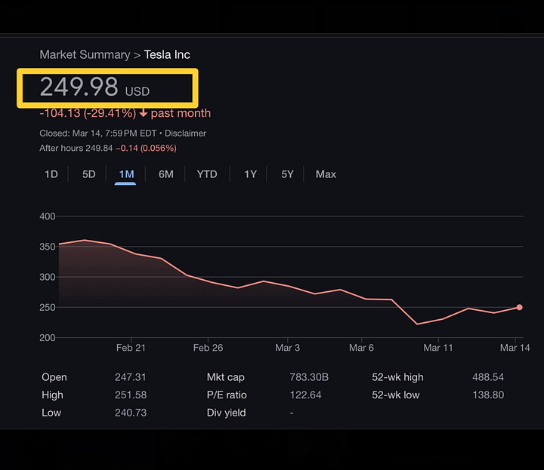The width and height of the screenshot is (544, 470).
Task: Click the Mar 14 axis label
Action: (515, 348)
